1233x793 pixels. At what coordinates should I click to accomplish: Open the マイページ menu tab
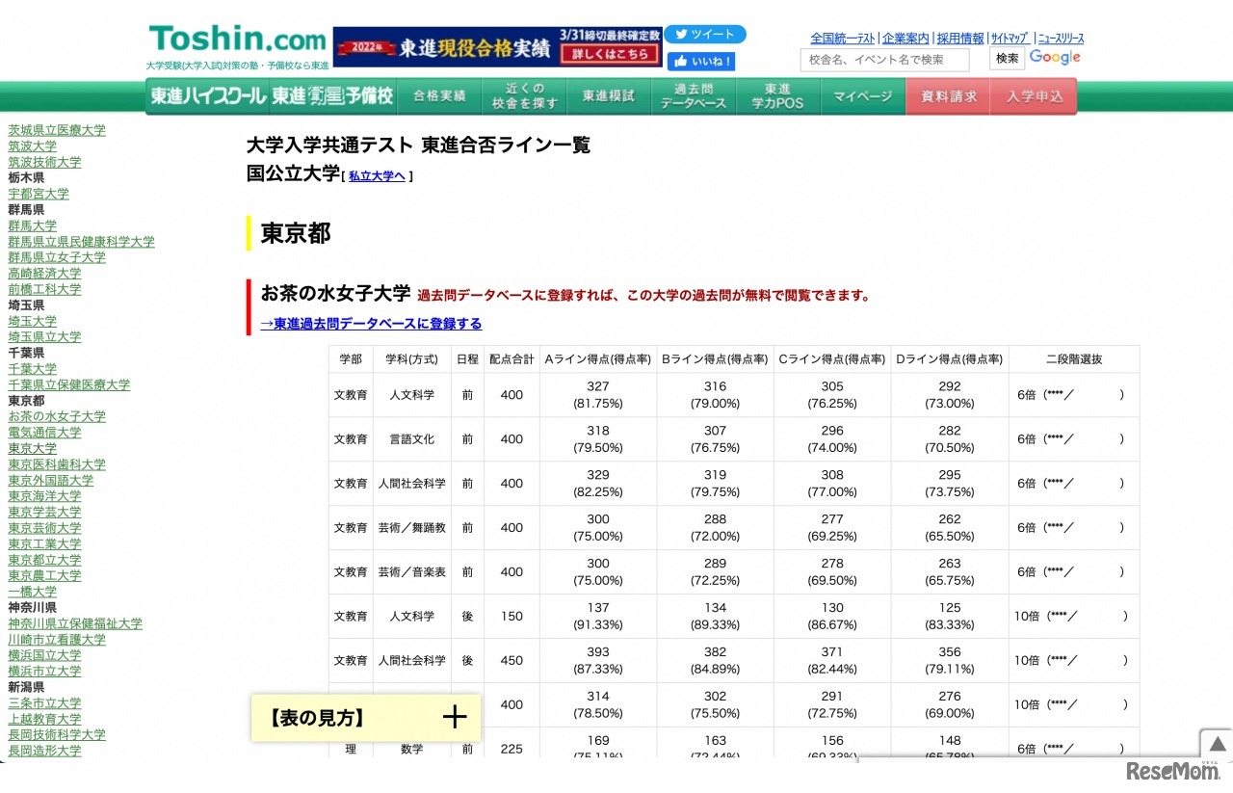(863, 96)
